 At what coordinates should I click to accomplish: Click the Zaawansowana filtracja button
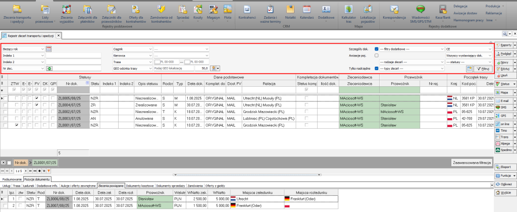click(471, 163)
